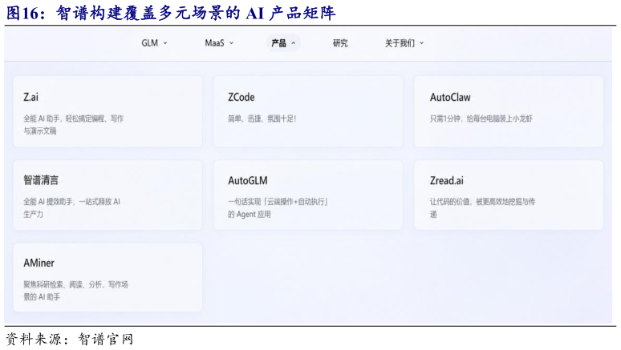Click 智谱清言 description 全能 AI 提效助手
Viewport: 621px width, 350px height.
pyautogui.click(x=71, y=208)
